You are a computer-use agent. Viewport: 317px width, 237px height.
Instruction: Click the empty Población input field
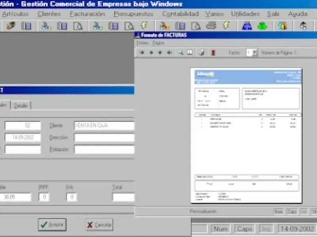point(104,150)
